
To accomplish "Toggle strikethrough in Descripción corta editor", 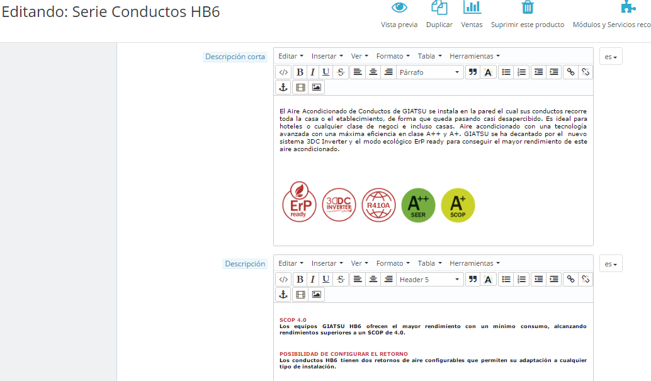I will point(341,72).
